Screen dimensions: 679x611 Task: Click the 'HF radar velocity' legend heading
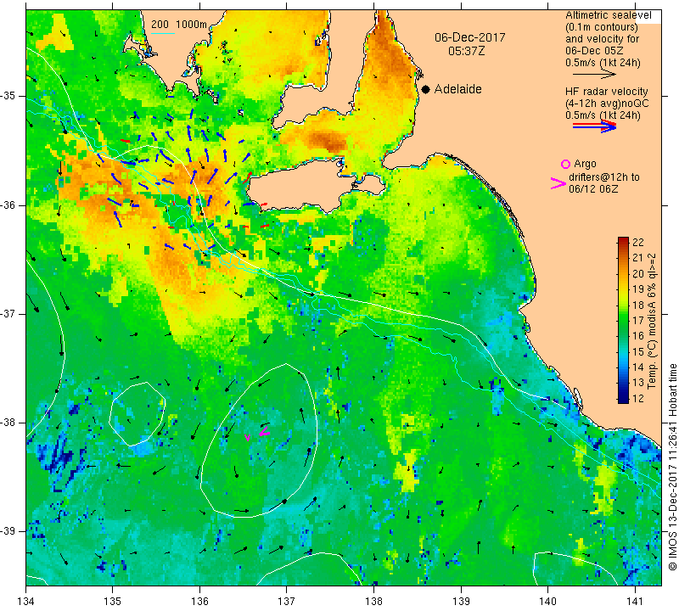607,92
